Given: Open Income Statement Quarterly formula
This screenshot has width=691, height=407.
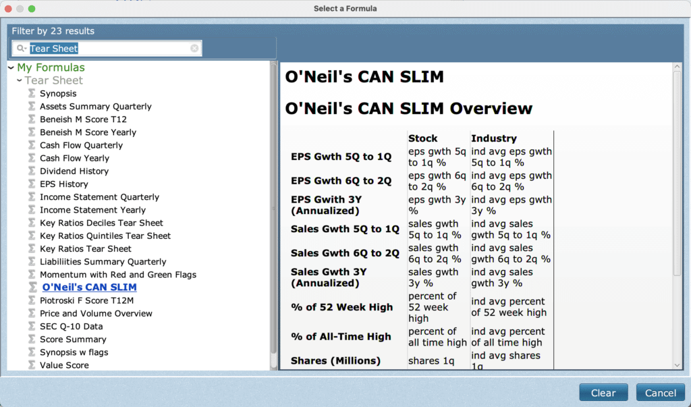Looking at the screenshot, I should [100, 196].
